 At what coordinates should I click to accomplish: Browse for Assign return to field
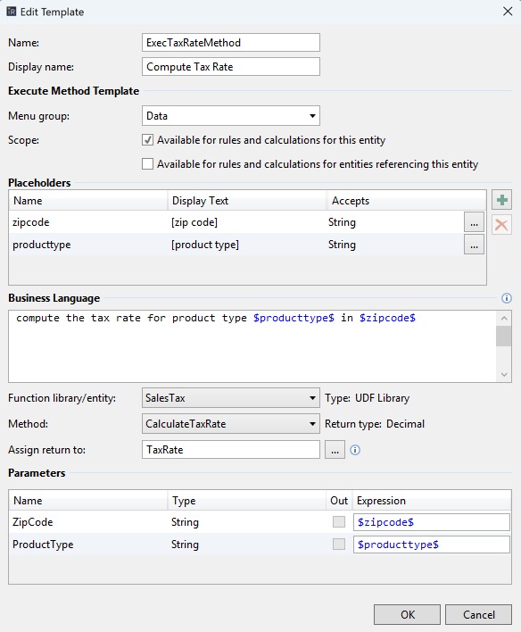pos(335,450)
